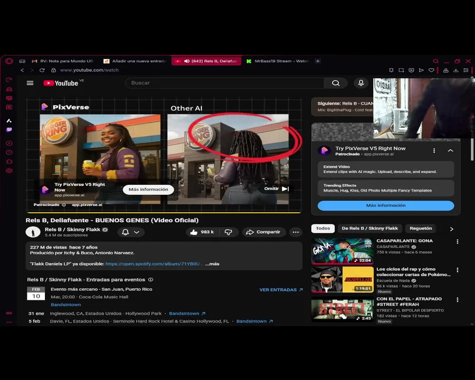Open options for CASAPARLANTE: GONA video

pyautogui.click(x=458, y=242)
